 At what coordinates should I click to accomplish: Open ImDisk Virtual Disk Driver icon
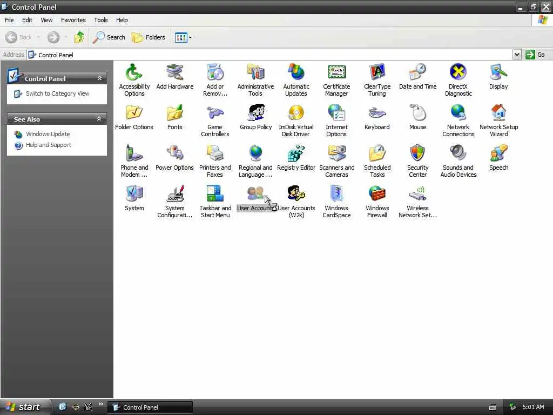pos(296,113)
